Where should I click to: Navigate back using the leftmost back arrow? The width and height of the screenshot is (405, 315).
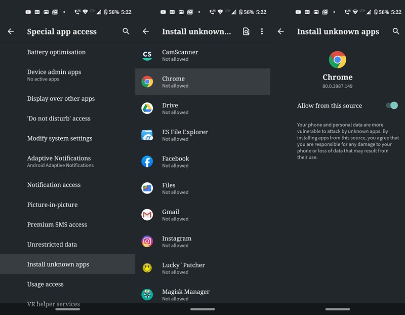(11, 31)
